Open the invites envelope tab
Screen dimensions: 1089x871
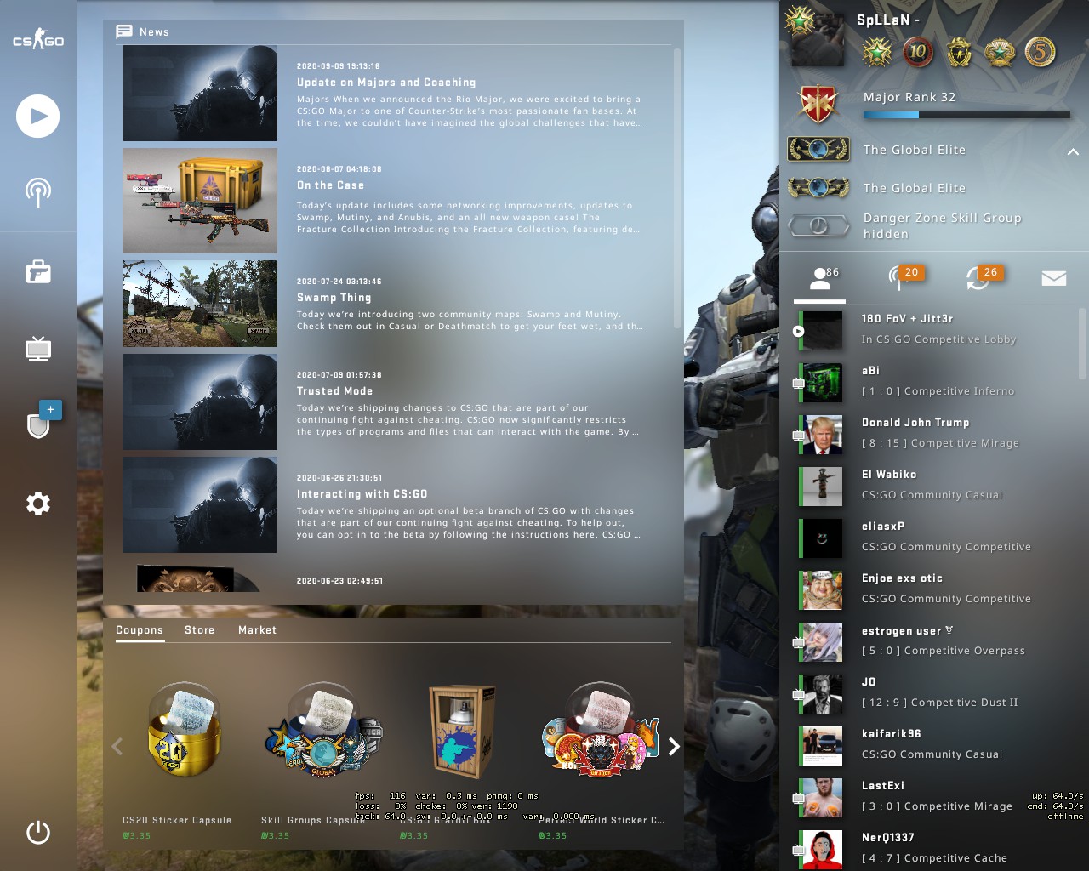coord(1054,278)
